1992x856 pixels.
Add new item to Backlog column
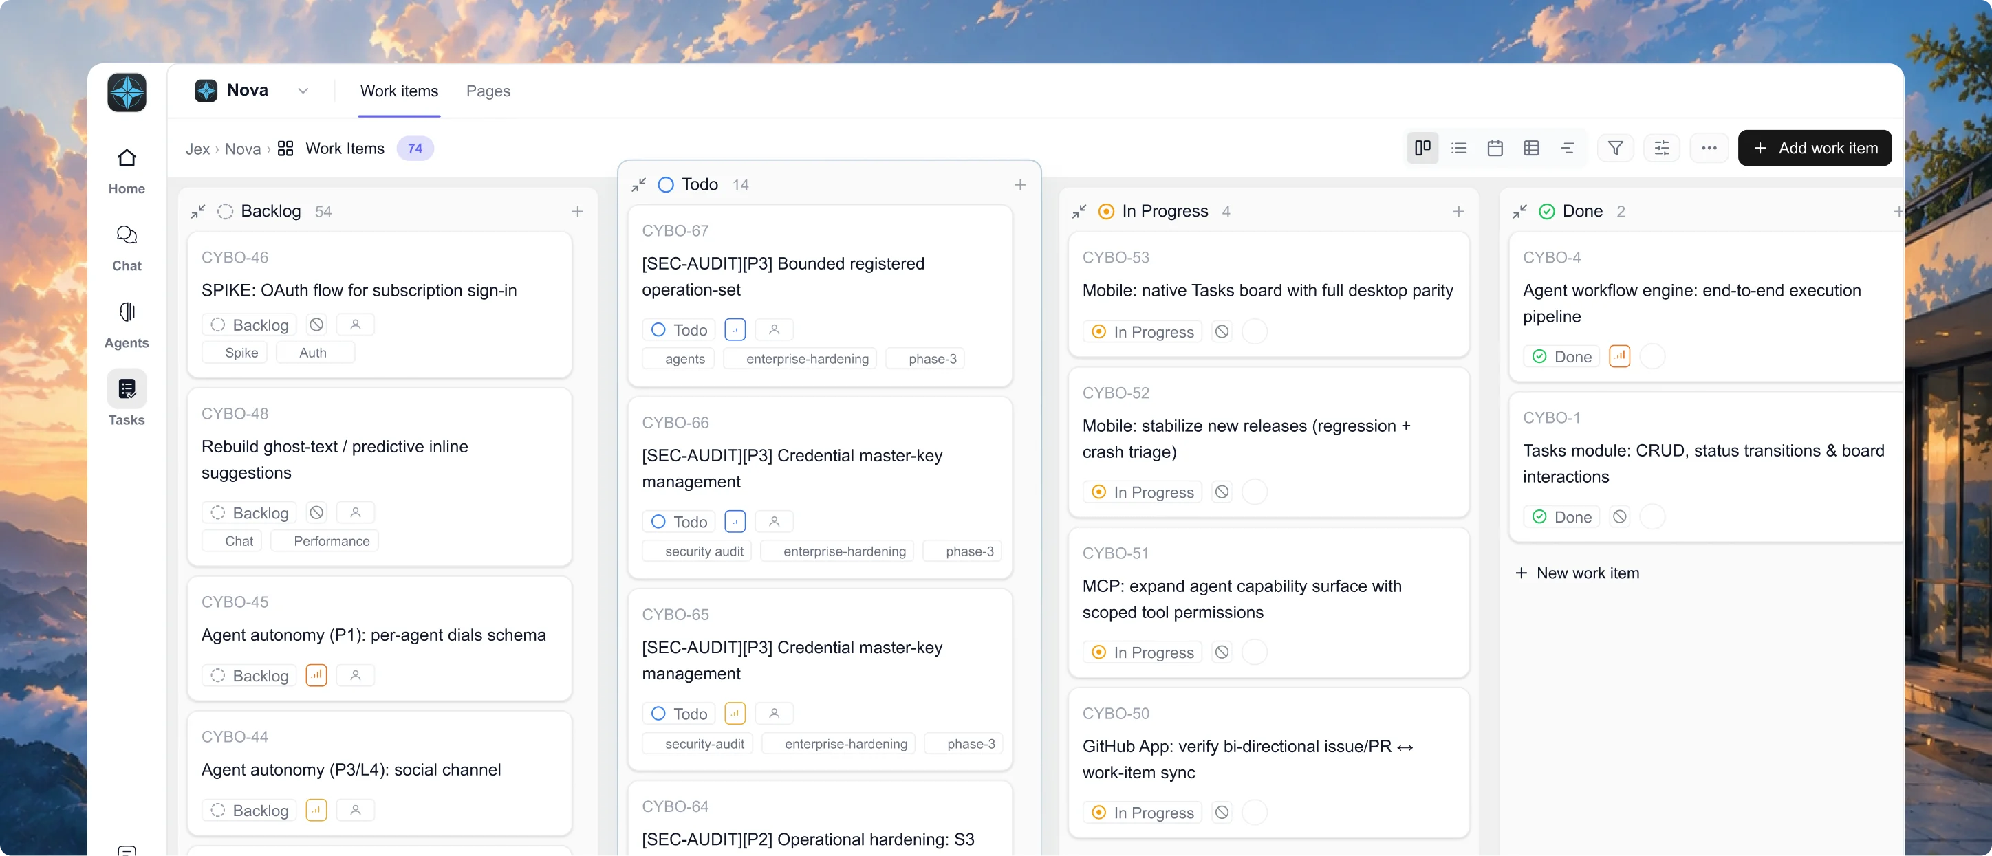(x=578, y=211)
